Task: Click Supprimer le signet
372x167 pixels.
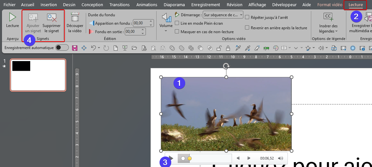Action: point(51,23)
